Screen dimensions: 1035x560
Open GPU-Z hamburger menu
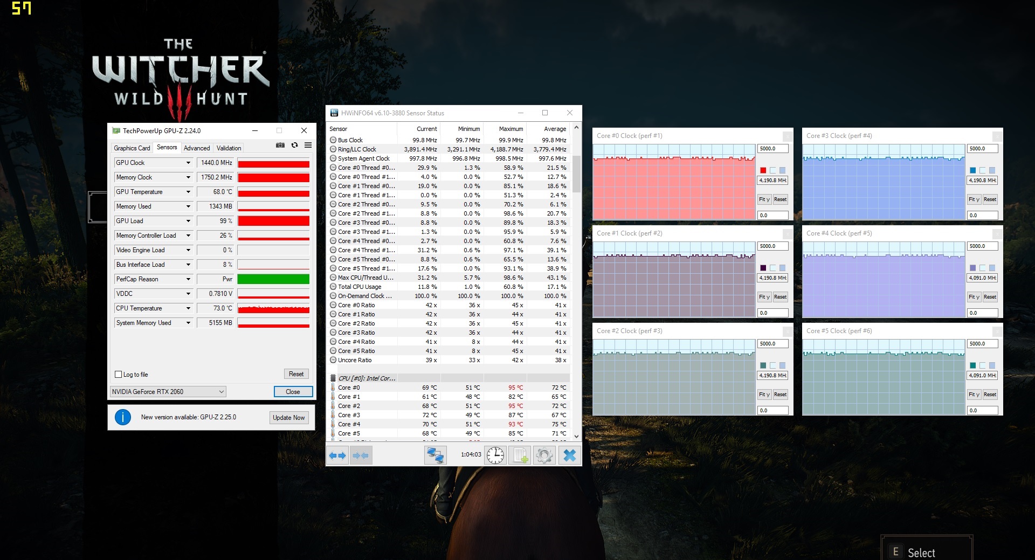(x=308, y=145)
